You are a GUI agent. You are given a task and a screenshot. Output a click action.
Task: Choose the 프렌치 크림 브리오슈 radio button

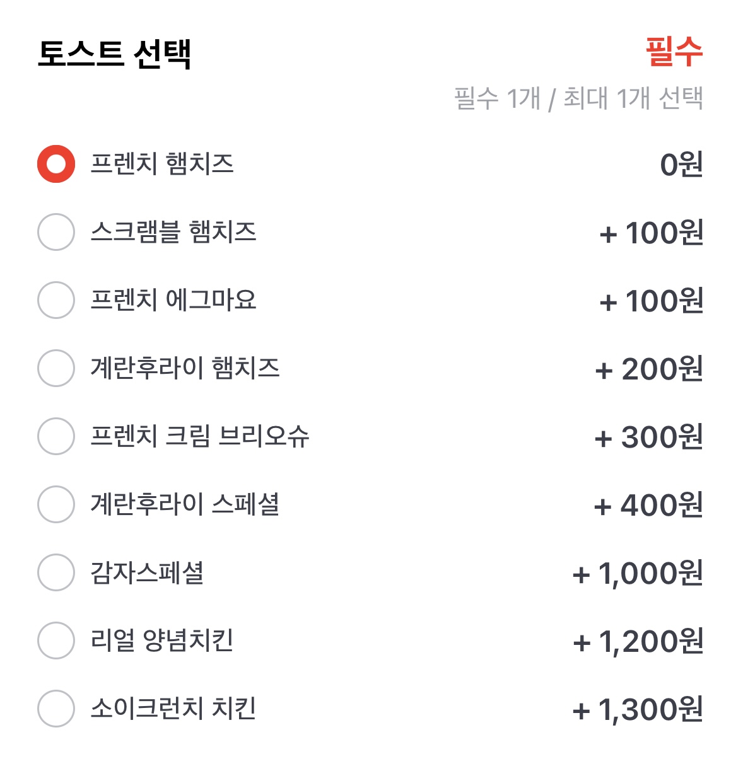tap(56, 436)
